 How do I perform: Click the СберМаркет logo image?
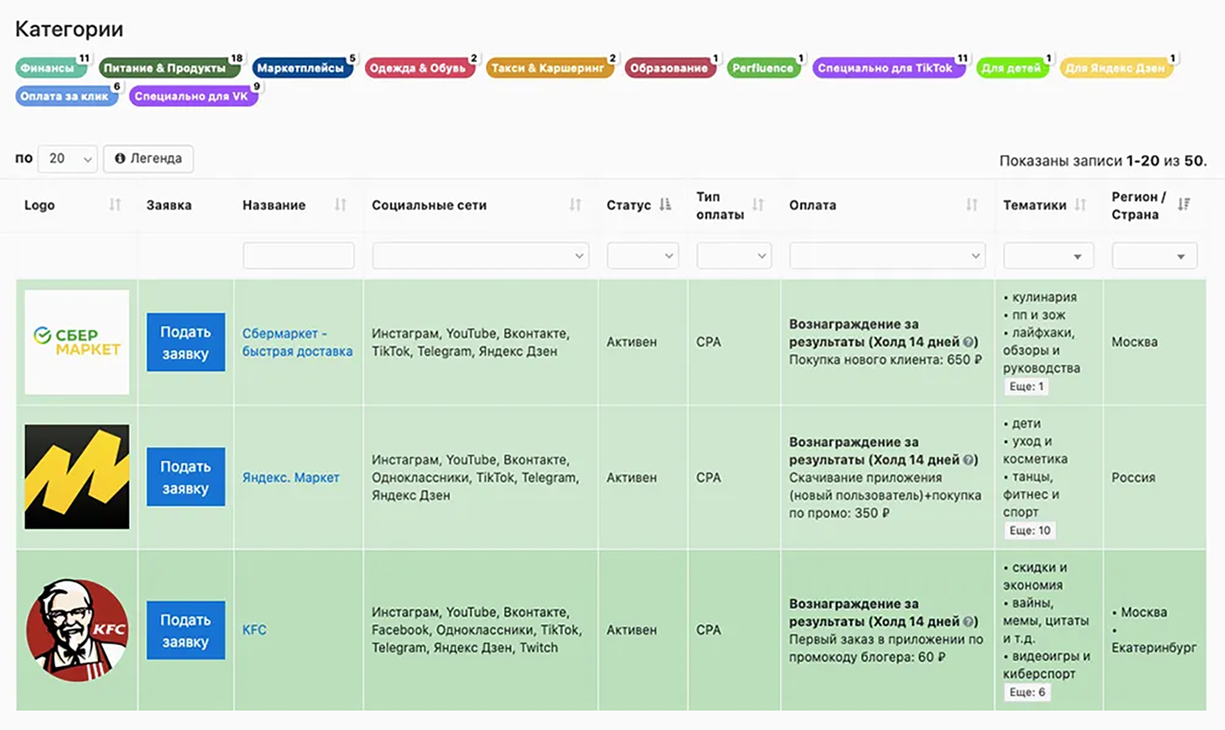click(77, 342)
